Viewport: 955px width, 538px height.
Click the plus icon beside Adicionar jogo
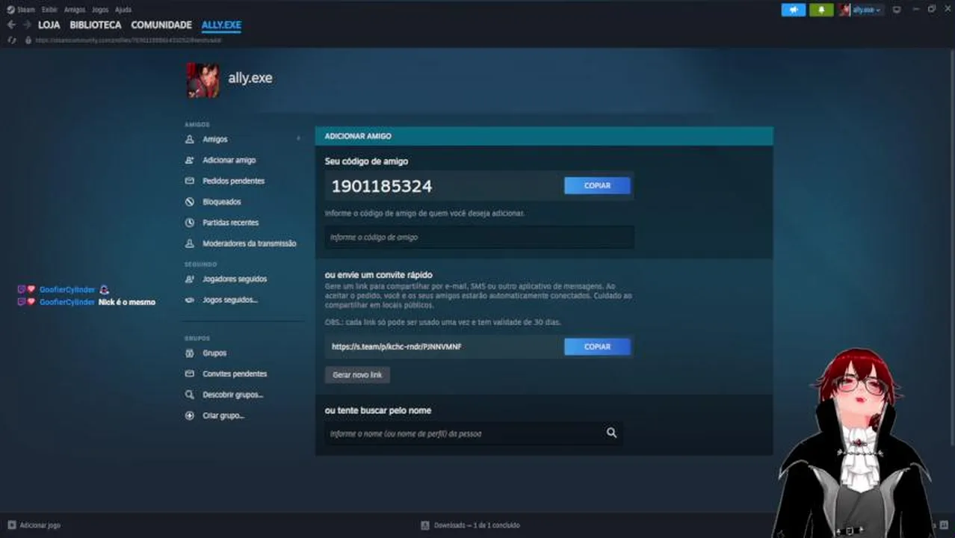point(11,525)
